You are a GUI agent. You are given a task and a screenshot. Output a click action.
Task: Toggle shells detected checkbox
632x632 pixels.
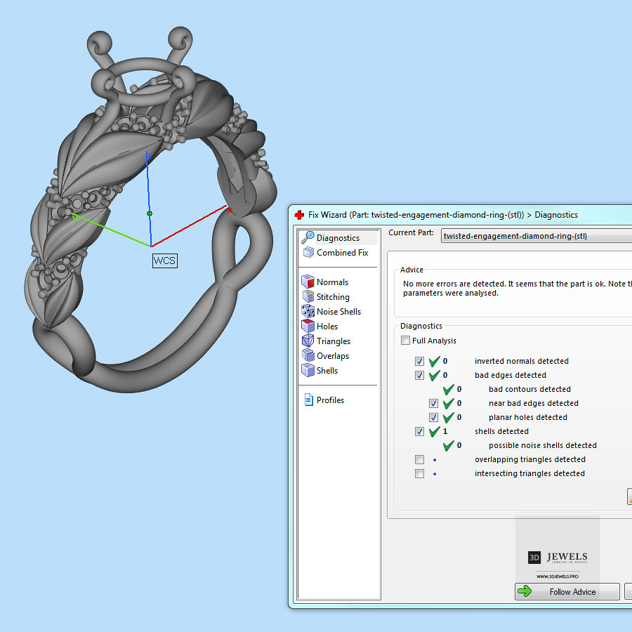coord(420,432)
